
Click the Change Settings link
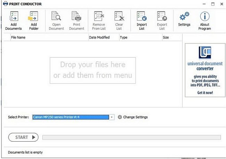point(135,117)
